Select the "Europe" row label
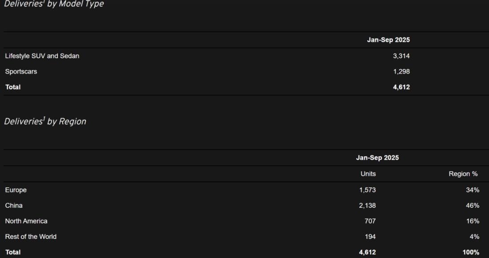The image size is (489, 258). [x=16, y=190]
